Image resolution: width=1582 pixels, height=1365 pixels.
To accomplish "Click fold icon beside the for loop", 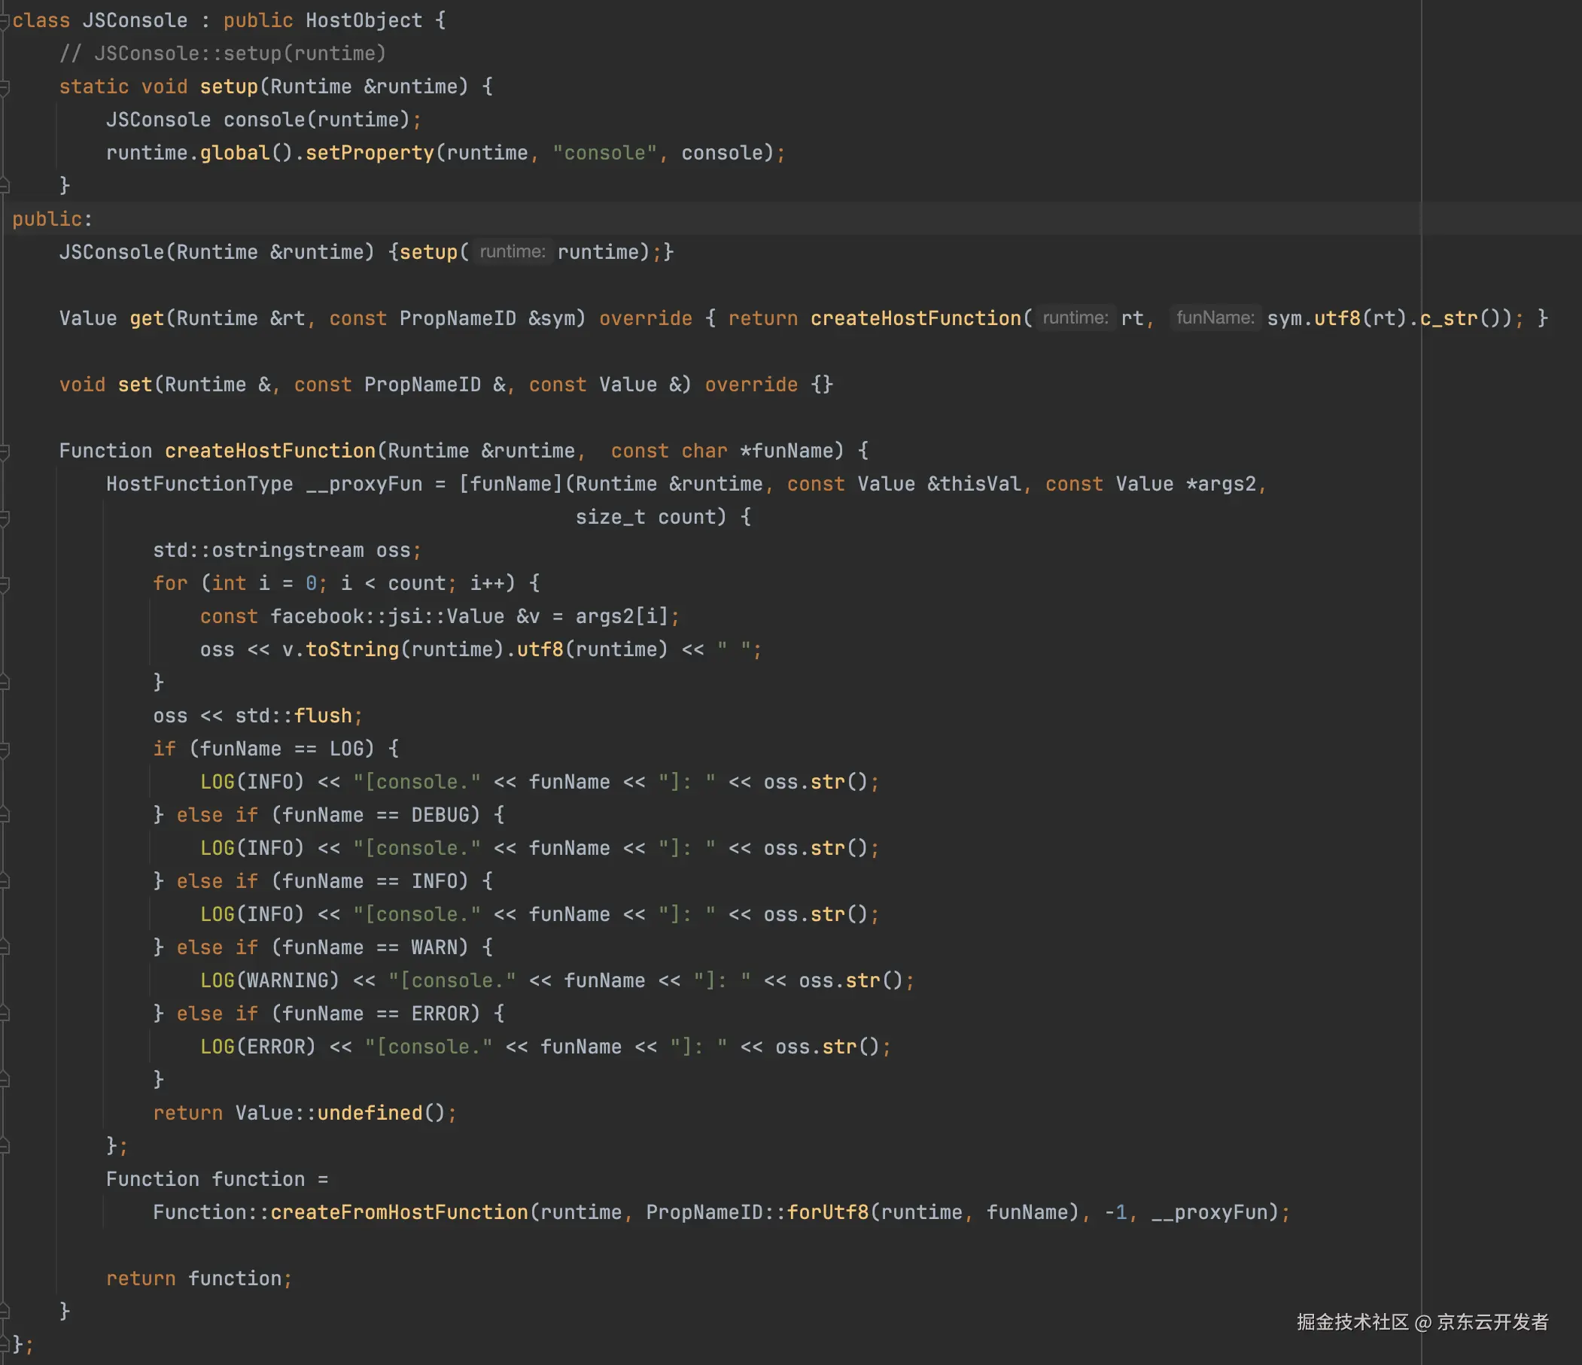I will coord(4,584).
